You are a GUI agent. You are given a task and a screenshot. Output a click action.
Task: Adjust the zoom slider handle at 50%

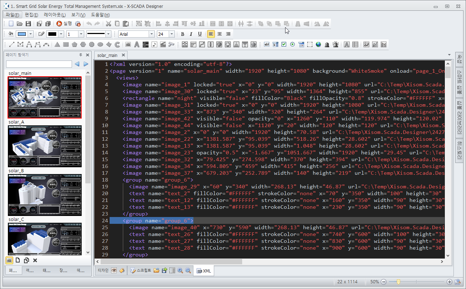[398, 282]
